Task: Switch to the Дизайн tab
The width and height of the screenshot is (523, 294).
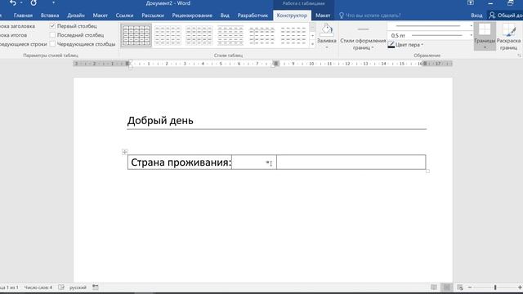Action: [x=76, y=16]
